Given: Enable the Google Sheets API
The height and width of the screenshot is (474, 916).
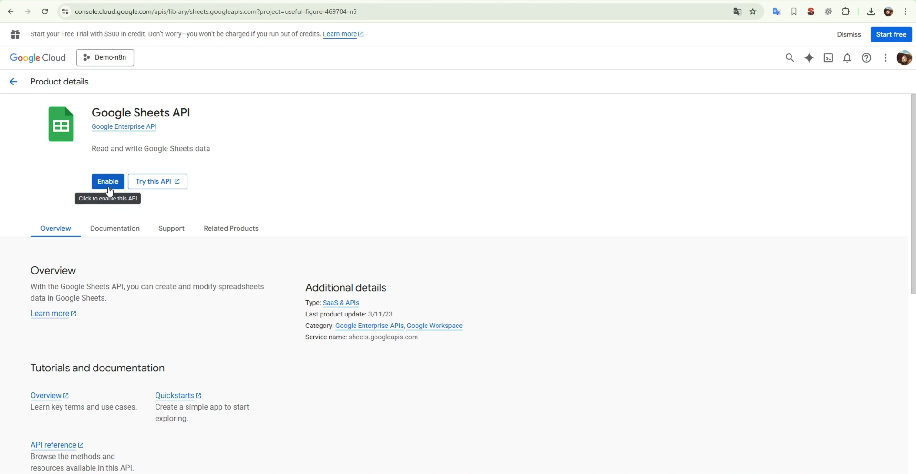Looking at the screenshot, I should [x=108, y=181].
